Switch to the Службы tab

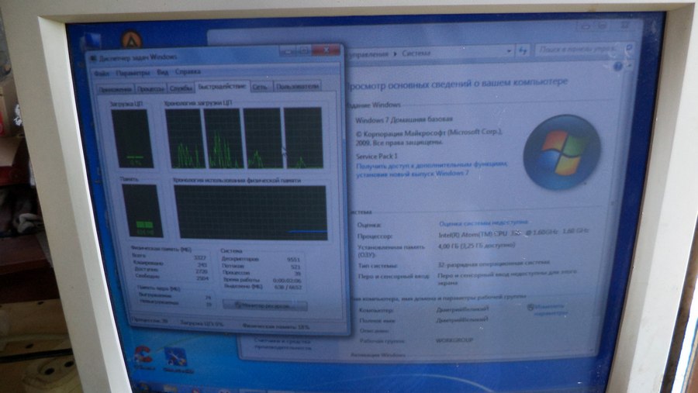click(x=181, y=88)
